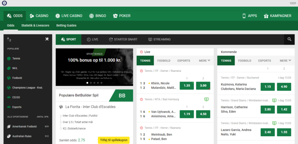The width and height of the screenshot is (298, 144).
Task: Click the Amerikansk Fodbold icon
Action: click(x=9, y=127)
